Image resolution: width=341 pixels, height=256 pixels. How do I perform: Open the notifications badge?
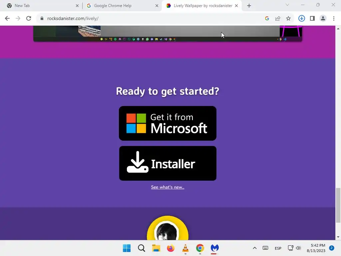pyautogui.click(x=332, y=248)
